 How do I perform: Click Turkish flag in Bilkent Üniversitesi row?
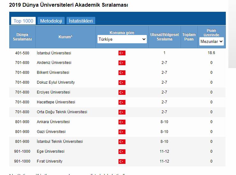tap(122, 73)
